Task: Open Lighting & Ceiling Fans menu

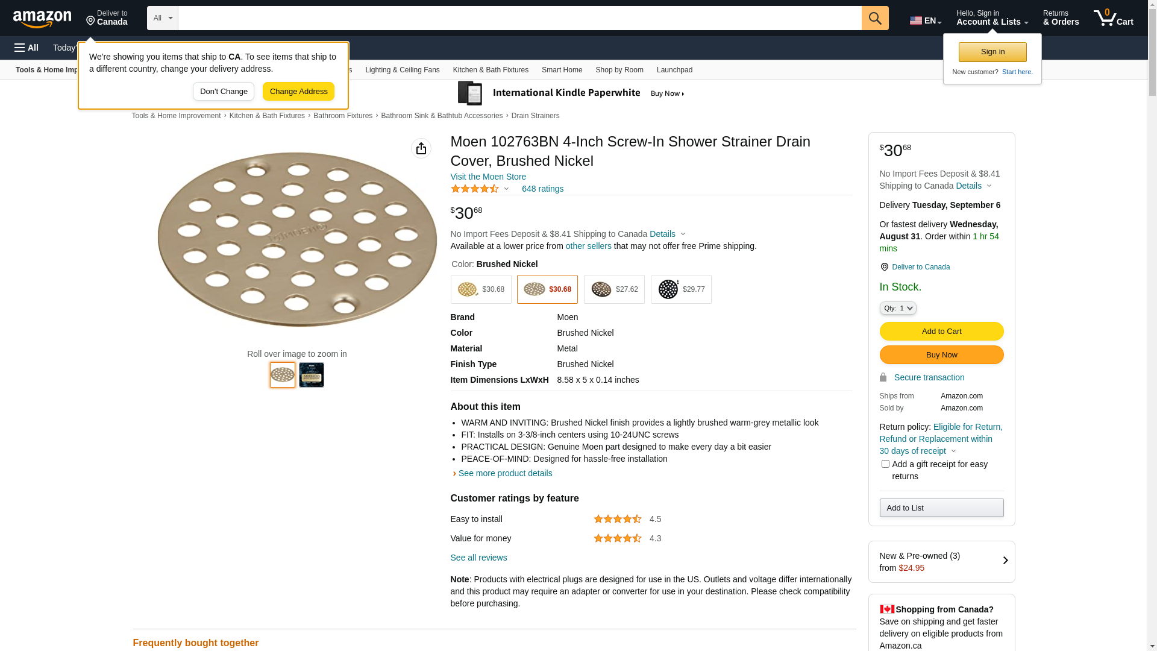Action: tap(402, 70)
